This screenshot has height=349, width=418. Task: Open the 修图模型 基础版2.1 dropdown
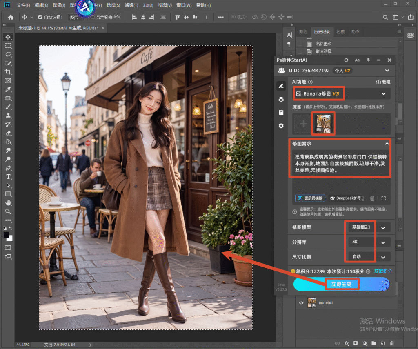369,227
